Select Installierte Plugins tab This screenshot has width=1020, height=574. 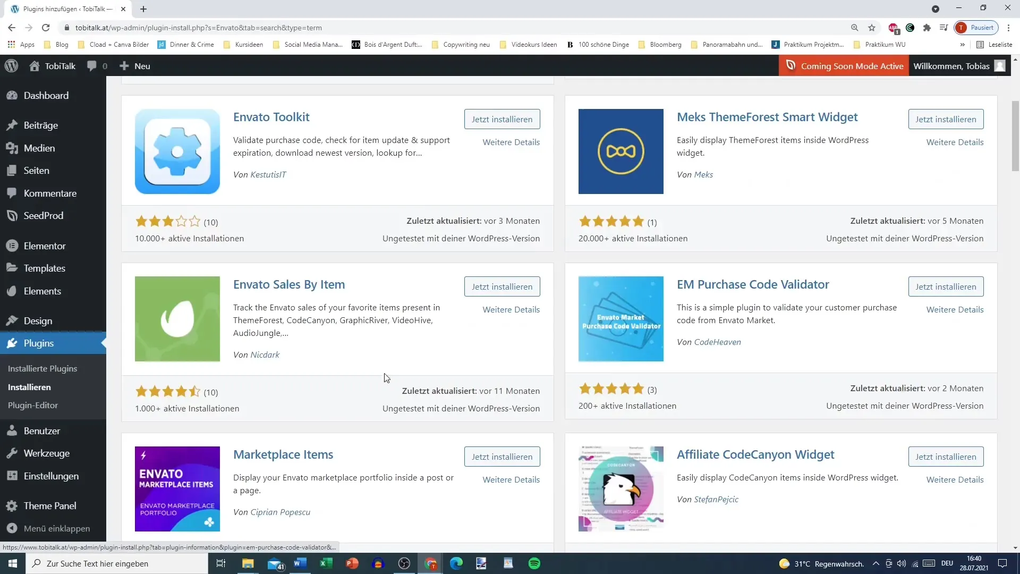(42, 368)
